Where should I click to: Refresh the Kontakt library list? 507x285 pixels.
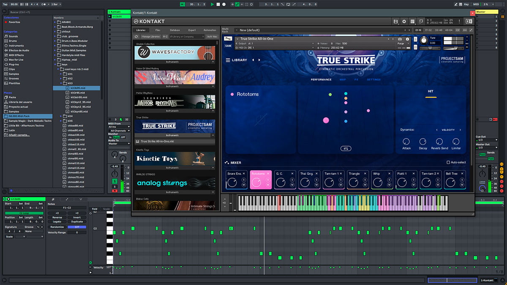pos(136,37)
